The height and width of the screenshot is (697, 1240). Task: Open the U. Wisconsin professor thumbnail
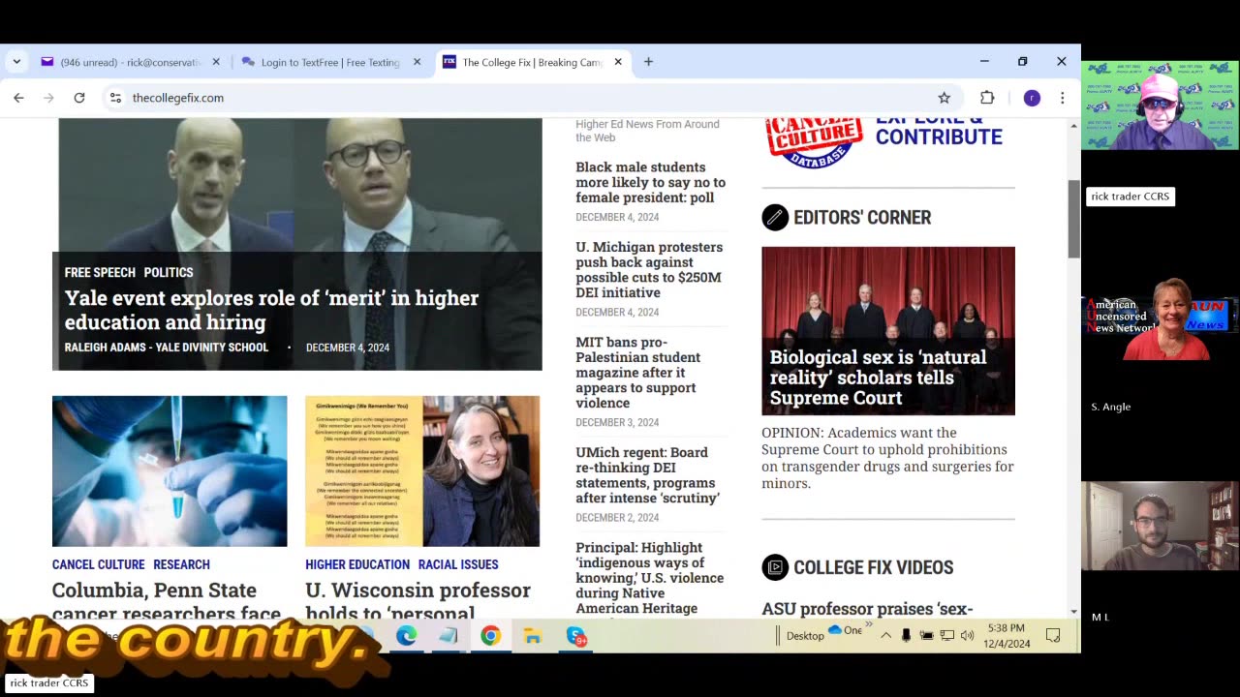422,470
